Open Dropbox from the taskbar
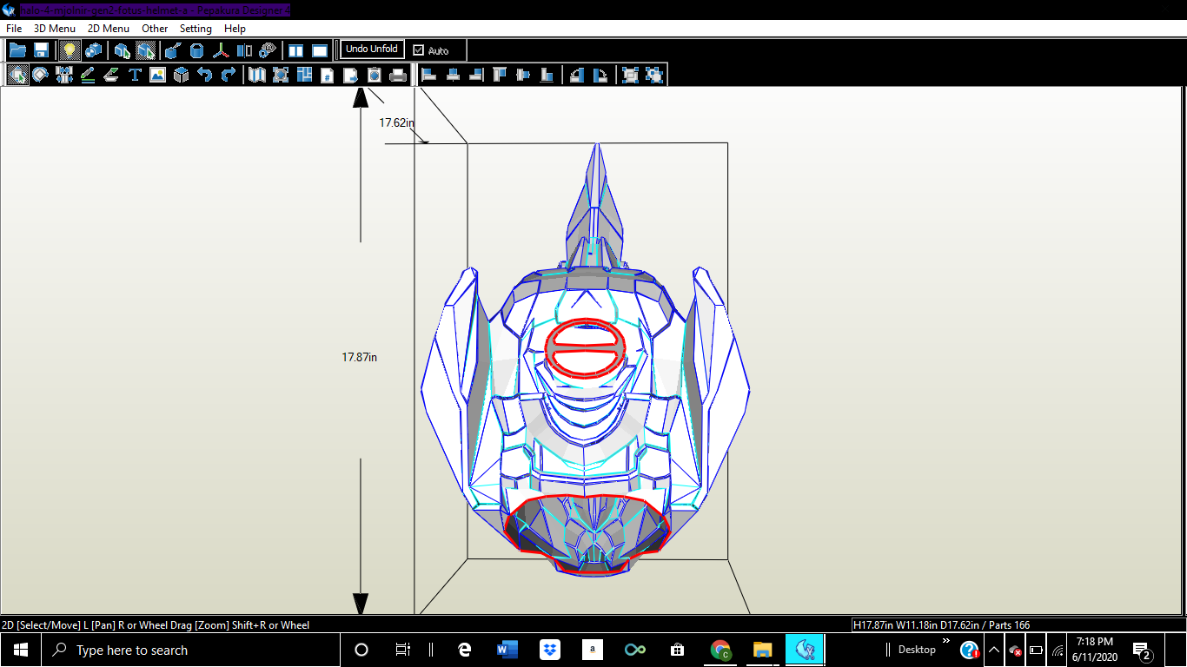The image size is (1187, 667). 549,650
